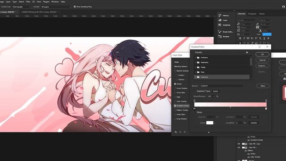Select the right pink color stop below gradient

pos(266,109)
